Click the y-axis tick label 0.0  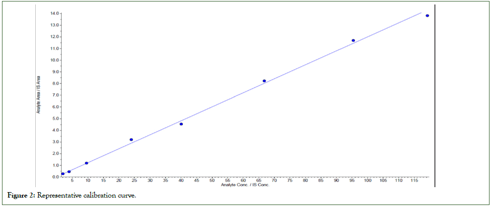click(x=56, y=177)
